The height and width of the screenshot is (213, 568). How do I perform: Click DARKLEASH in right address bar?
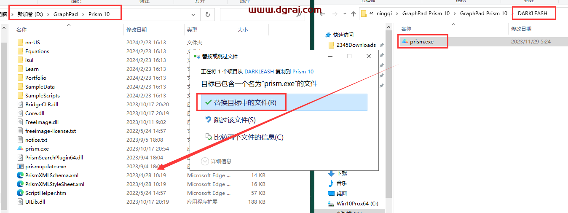point(533,13)
